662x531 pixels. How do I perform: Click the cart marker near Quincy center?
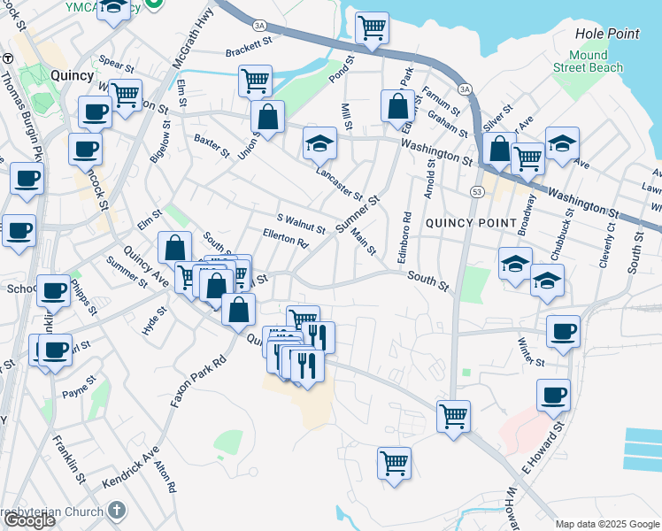(x=126, y=96)
